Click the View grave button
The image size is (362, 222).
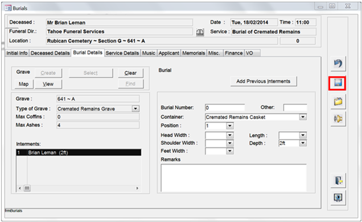pos(48,84)
